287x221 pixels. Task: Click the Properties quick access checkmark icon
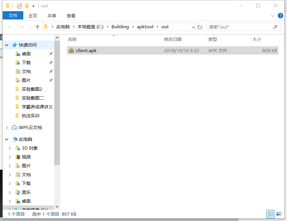click(x=19, y=6)
